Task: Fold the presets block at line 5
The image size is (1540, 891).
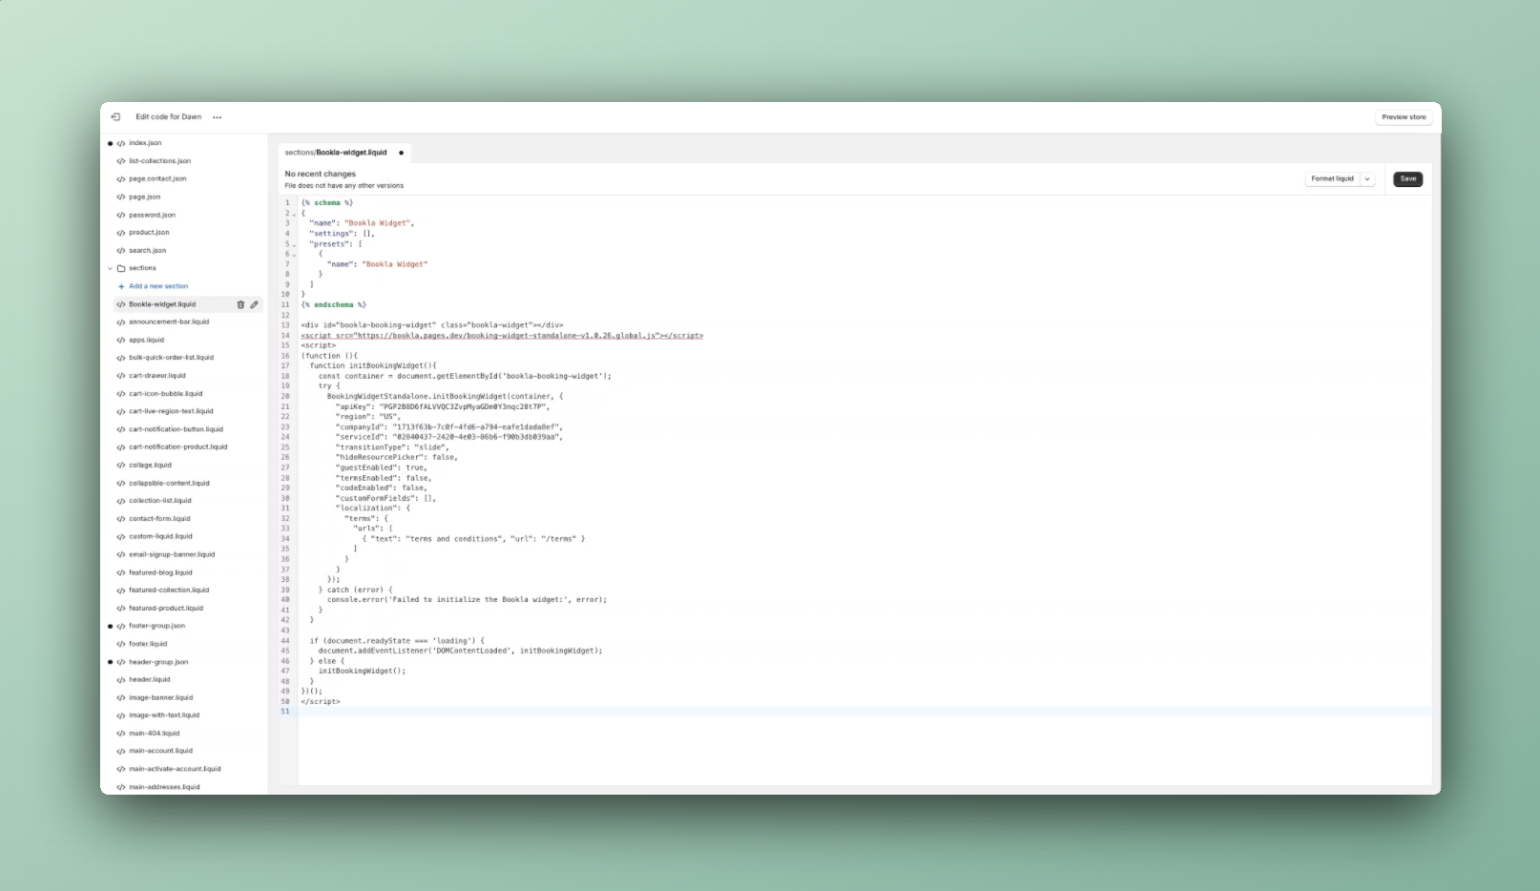Action: tap(294, 245)
